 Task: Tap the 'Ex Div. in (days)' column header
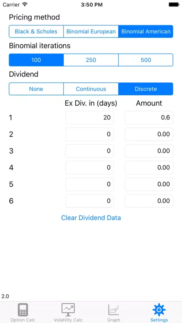click(x=91, y=103)
